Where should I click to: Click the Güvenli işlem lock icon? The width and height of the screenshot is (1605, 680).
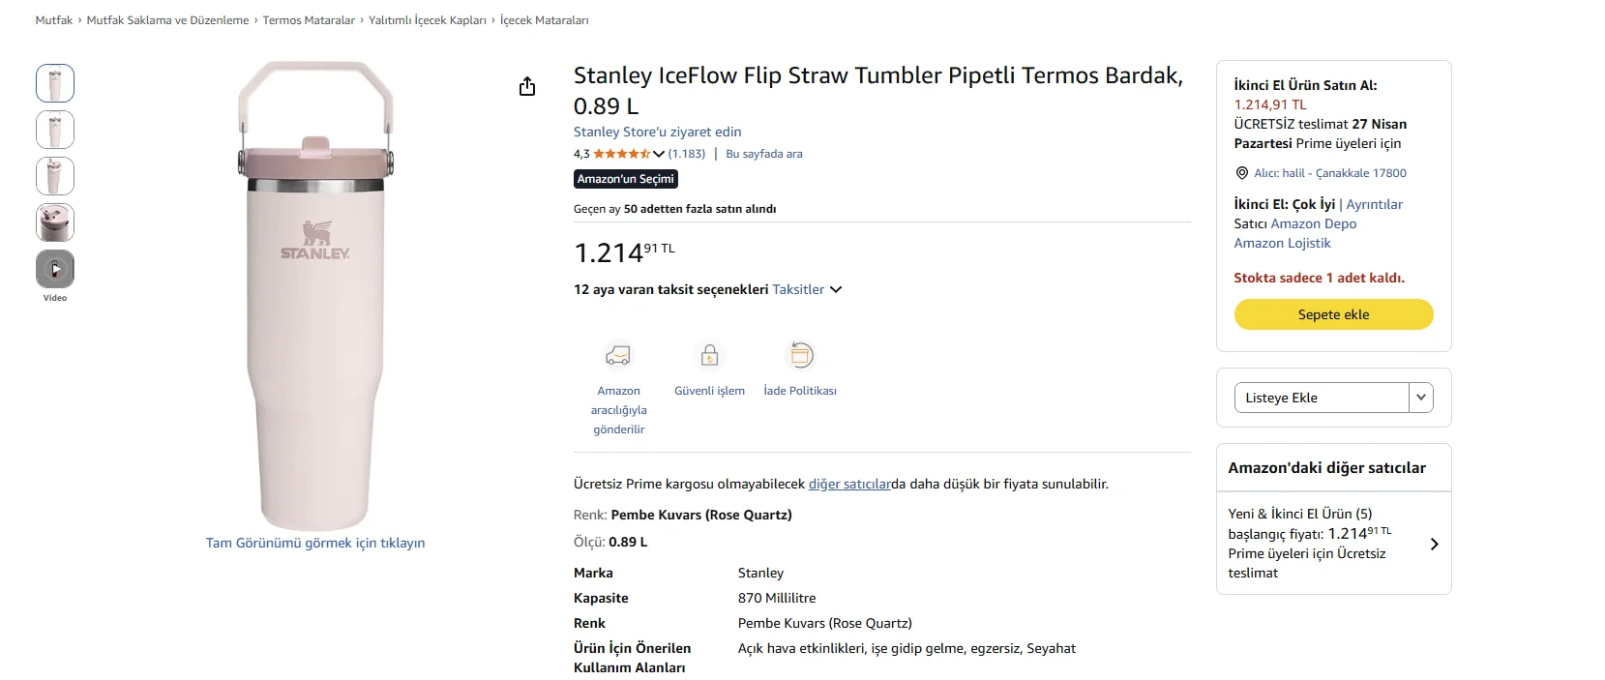[x=709, y=355]
